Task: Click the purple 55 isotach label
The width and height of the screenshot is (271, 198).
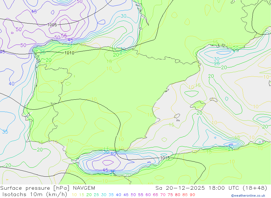Action: [x=64, y=36]
